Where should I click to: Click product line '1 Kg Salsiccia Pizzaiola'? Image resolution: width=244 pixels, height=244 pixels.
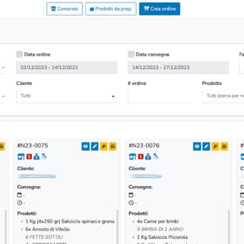(162, 237)
